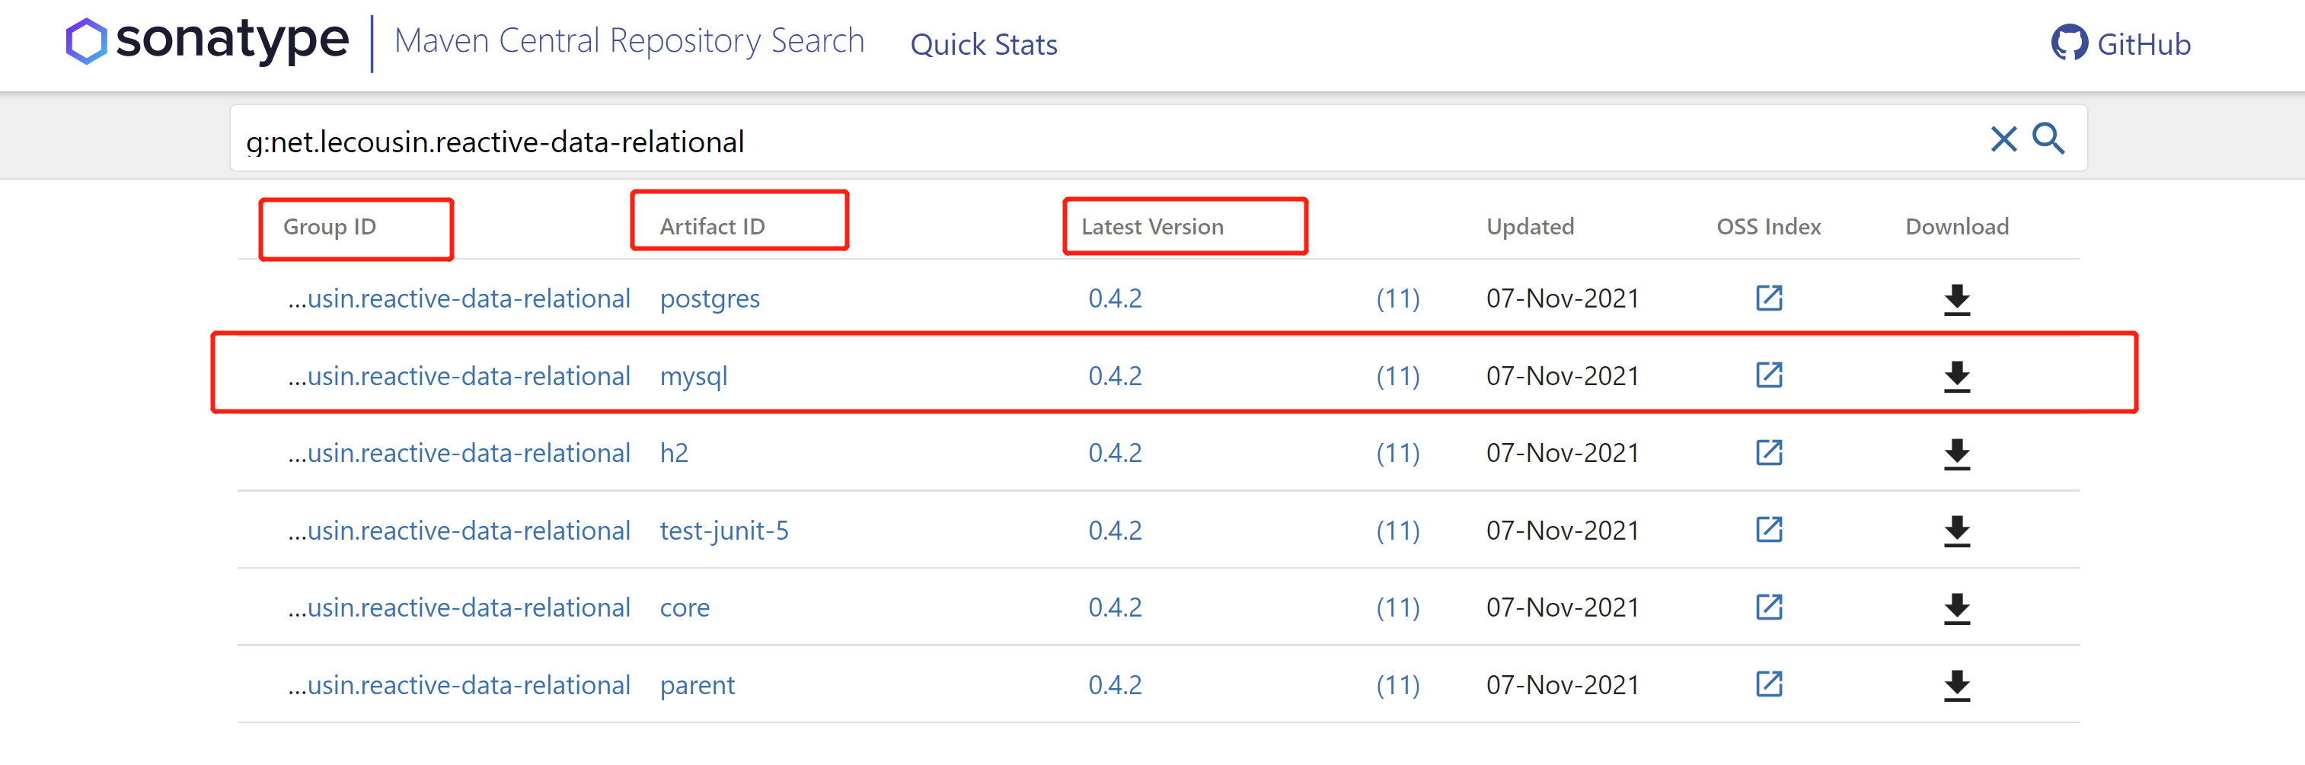Open OSS Index for parent artifact

click(x=1768, y=684)
